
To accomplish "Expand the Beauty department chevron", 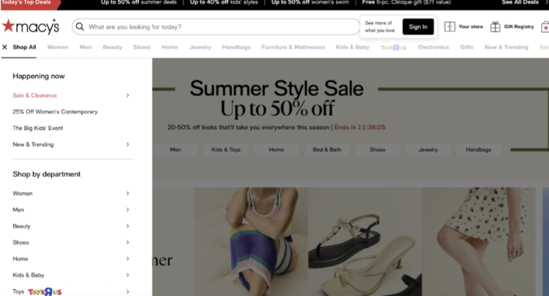I will pos(128,226).
